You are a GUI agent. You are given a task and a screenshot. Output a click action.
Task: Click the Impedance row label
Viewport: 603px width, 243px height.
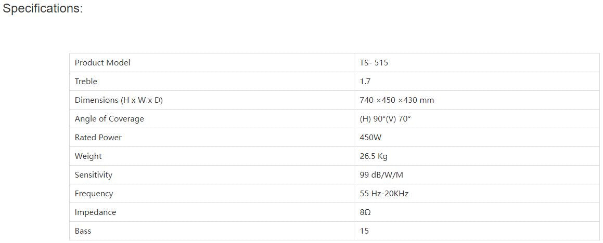[95, 212]
